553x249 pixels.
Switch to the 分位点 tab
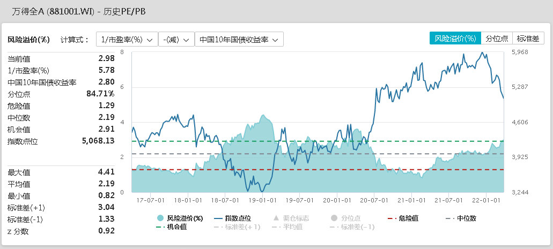coord(497,38)
